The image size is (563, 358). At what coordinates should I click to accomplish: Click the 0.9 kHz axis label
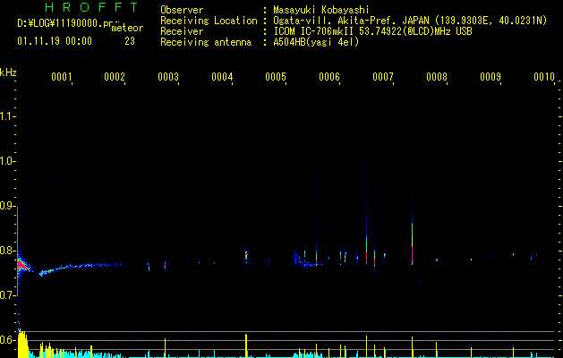[x=7, y=206]
